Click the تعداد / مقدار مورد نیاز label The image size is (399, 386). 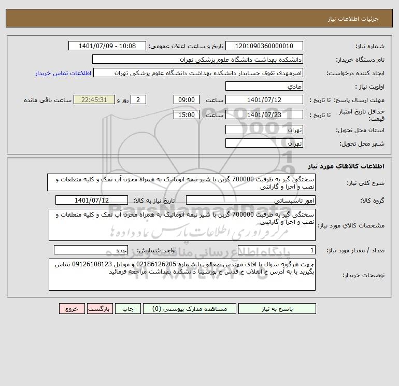355,250
